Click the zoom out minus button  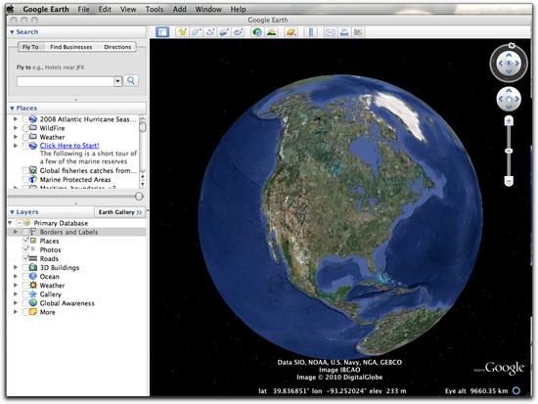click(509, 181)
